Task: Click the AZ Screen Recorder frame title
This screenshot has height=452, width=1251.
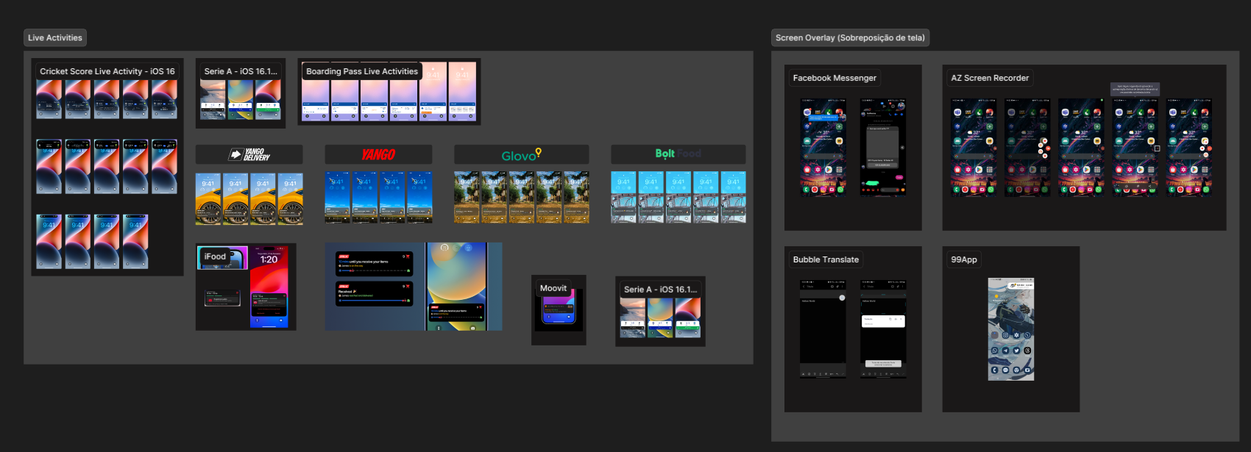Action: point(990,78)
